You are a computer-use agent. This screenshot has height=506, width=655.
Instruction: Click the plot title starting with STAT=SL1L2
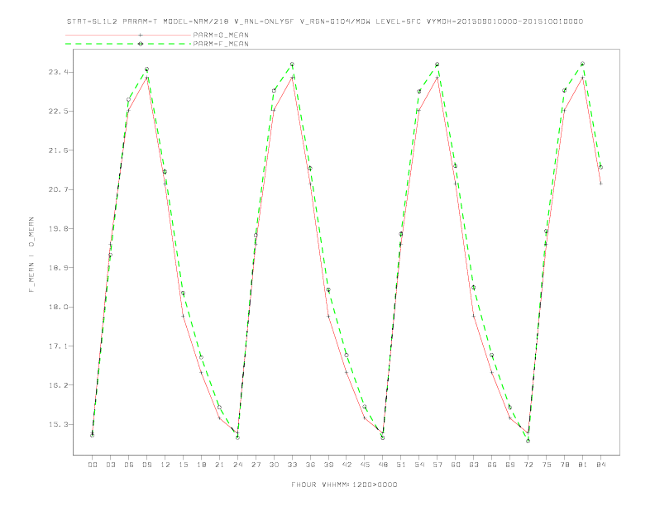tap(324, 21)
